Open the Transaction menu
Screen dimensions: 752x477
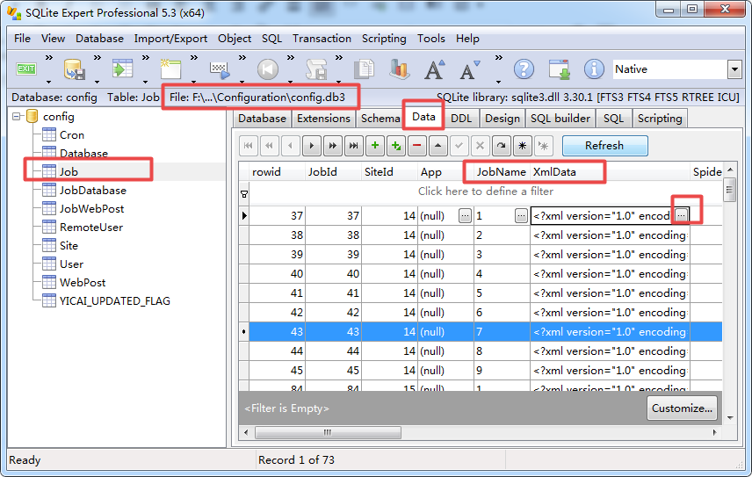point(322,39)
